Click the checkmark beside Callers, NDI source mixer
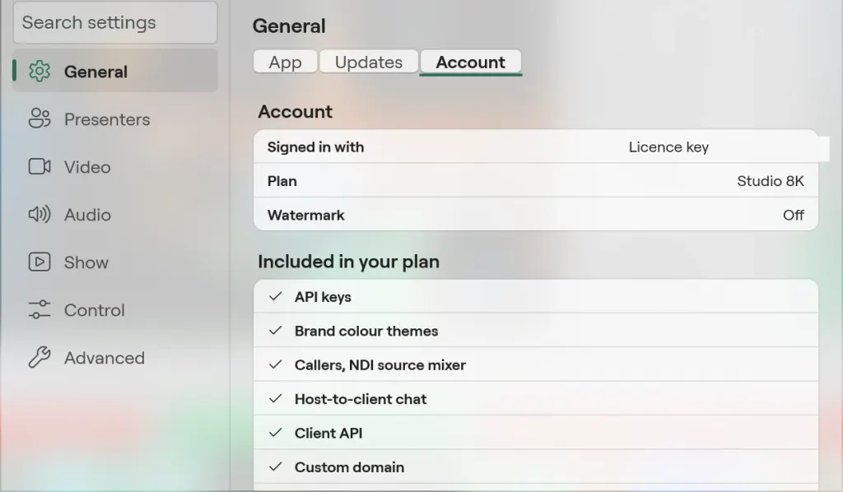The image size is (843, 492). click(275, 364)
